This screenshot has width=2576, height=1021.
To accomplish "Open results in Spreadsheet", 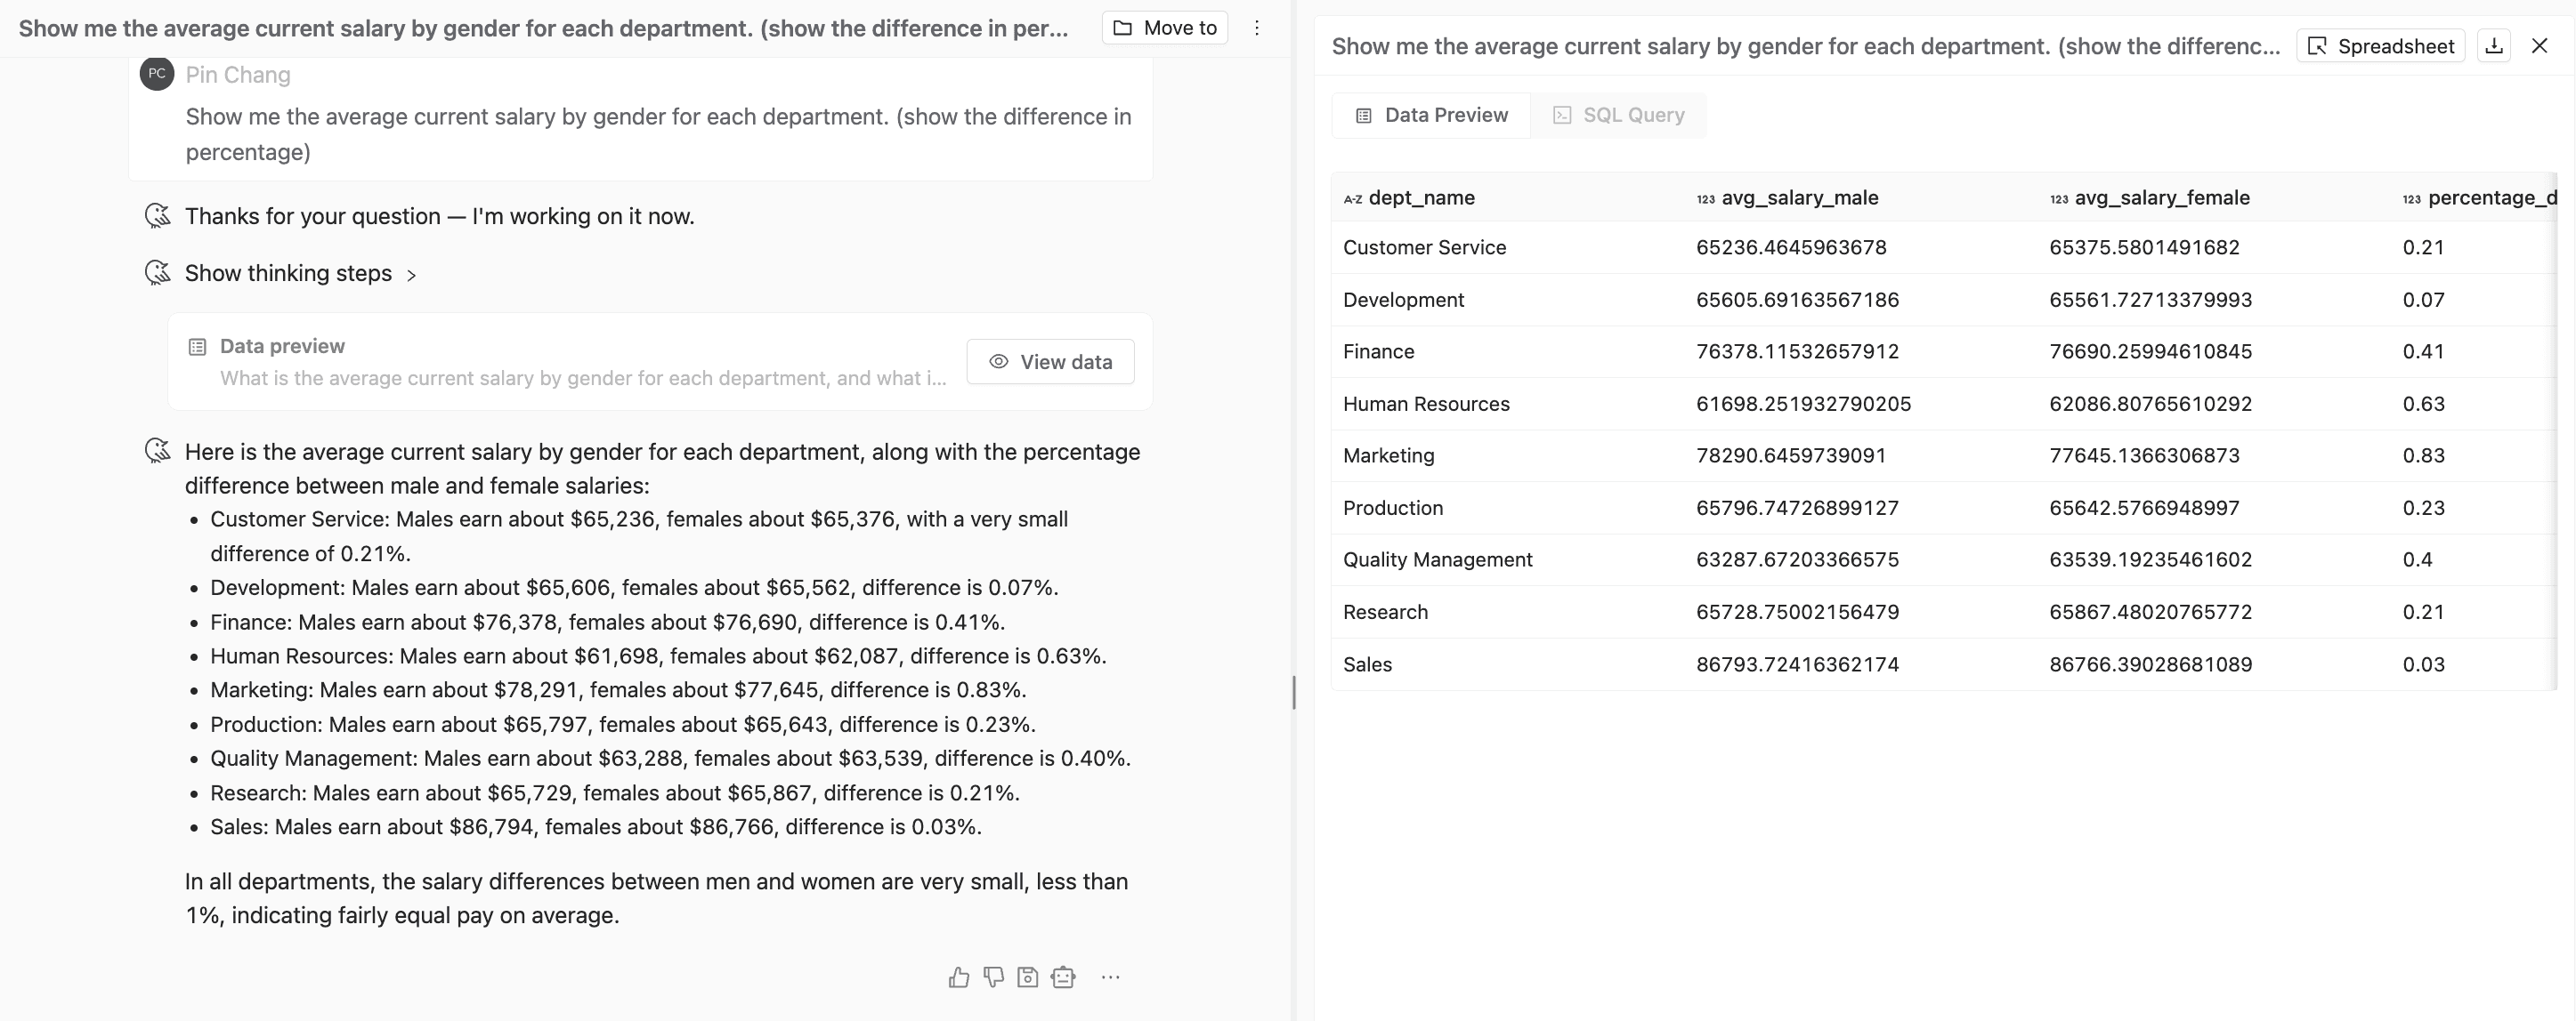I will [x=2380, y=46].
